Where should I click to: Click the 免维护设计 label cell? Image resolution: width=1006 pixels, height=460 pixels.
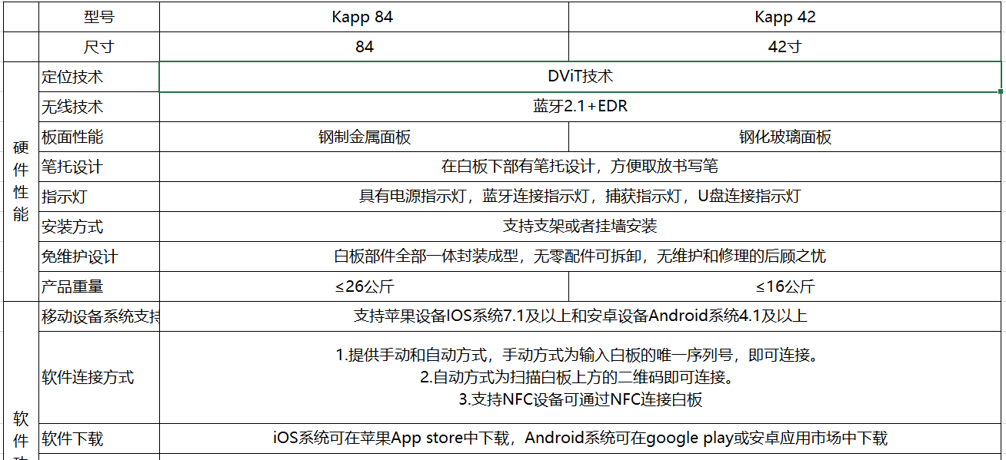[x=98, y=256]
